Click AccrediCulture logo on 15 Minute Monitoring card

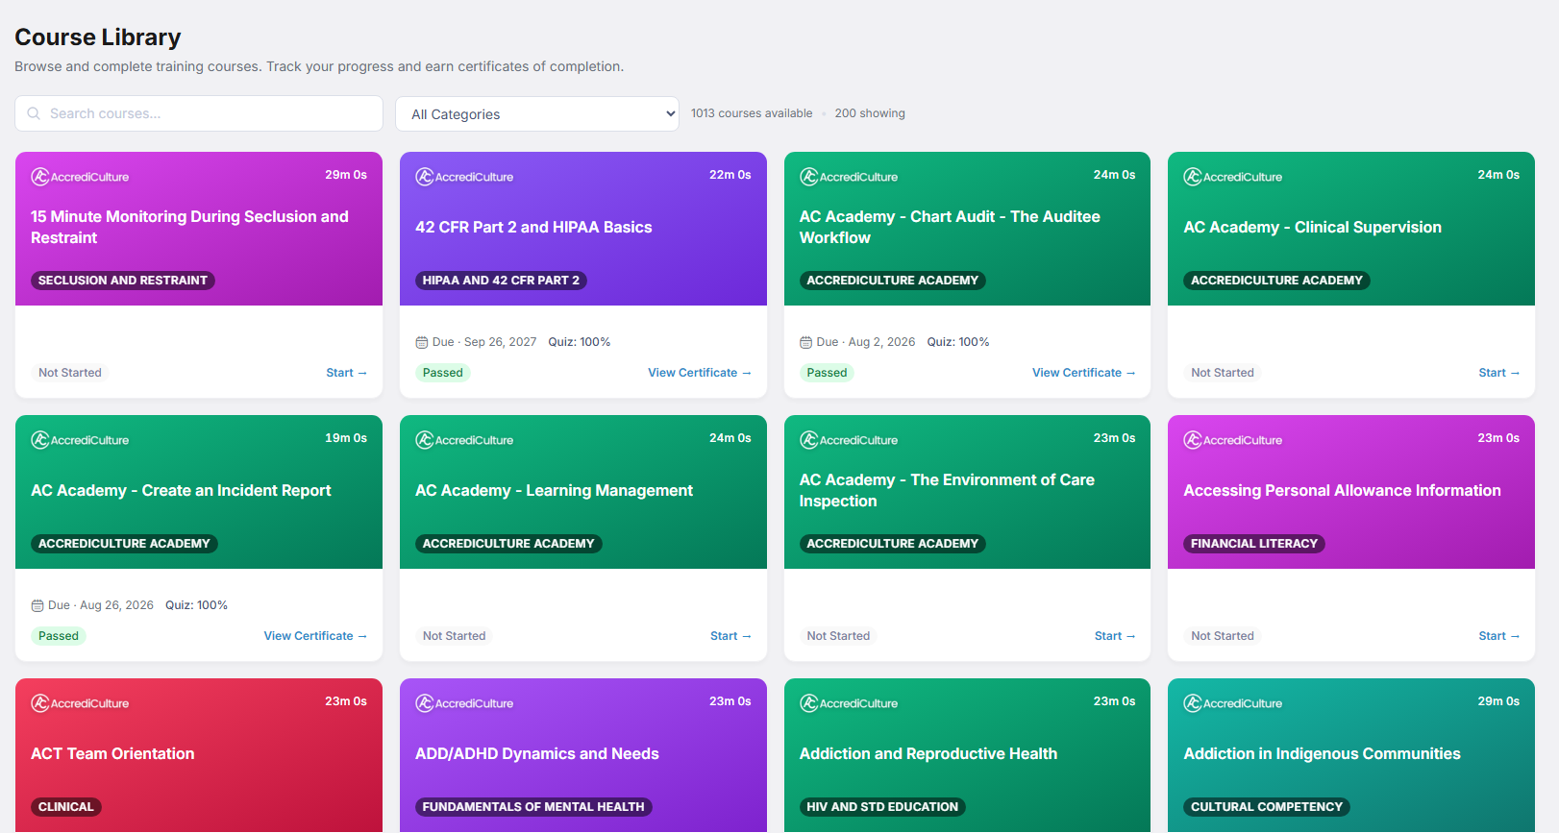click(x=80, y=177)
